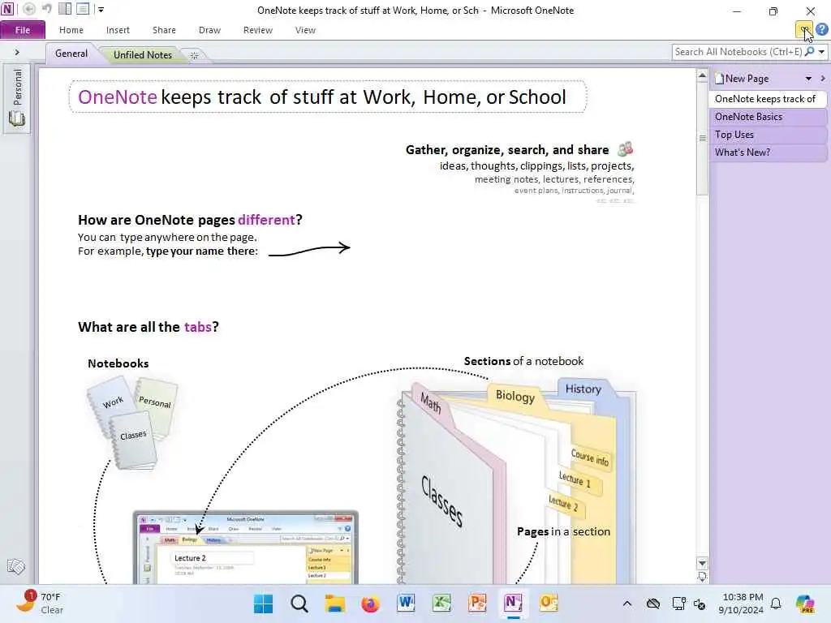
Task: Open the OneNote Basics page
Action: click(x=768, y=117)
